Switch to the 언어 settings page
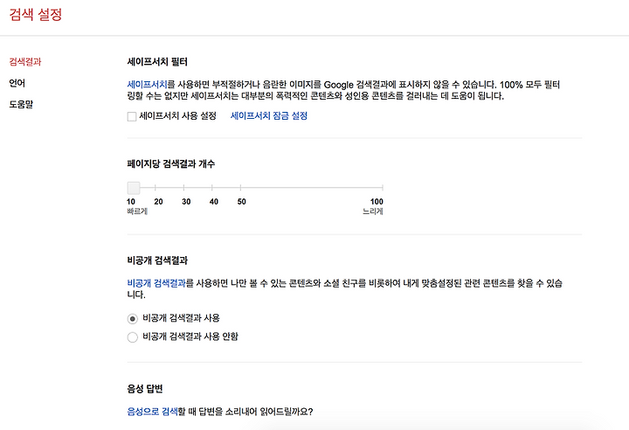629x430 pixels. point(17,83)
